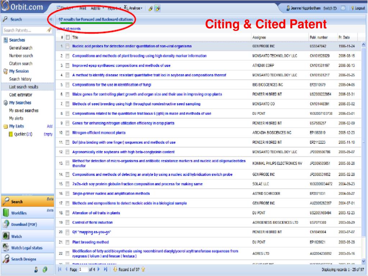Click the Search Designs magnifier icon
Viewport: 368px width, 276px height.
pyautogui.click(x=6, y=259)
